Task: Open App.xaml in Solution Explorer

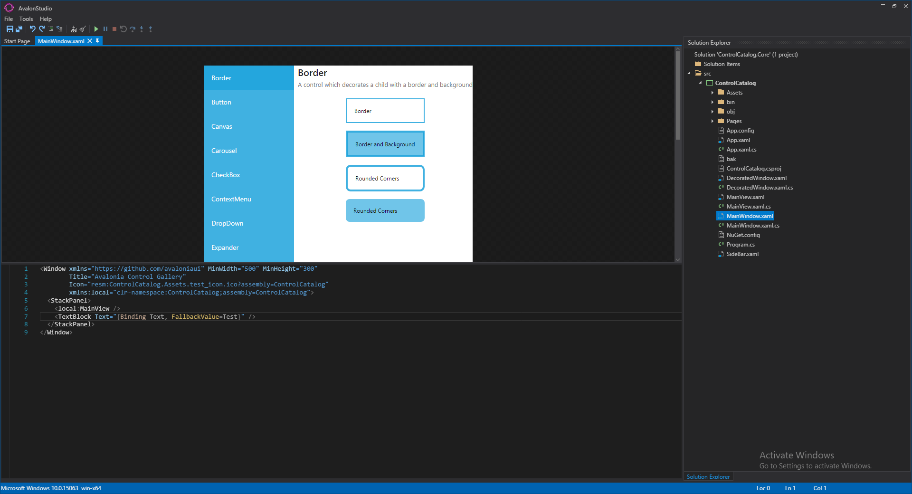Action: coord(734,140)
